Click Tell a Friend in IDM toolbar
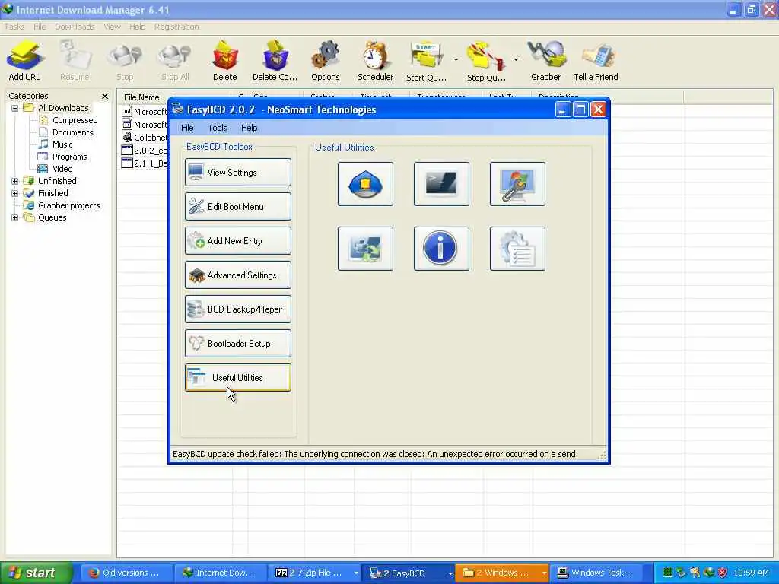 point(596,61)
